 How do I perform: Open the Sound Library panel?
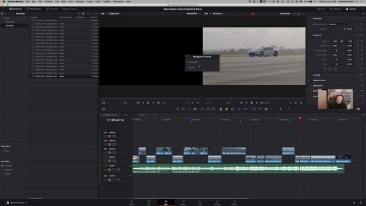70,9
